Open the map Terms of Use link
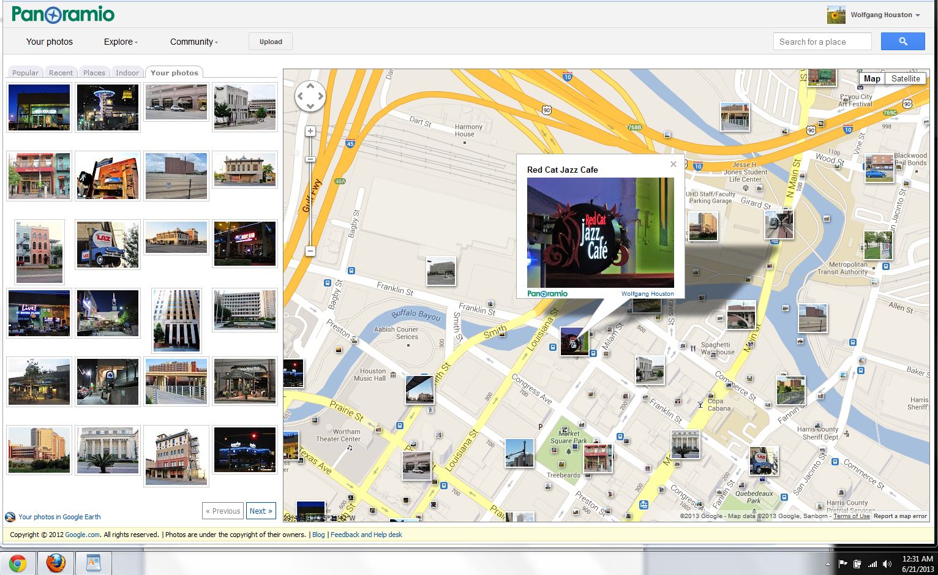938x575 pixels. pyautogui.click(x=851, y=516)
